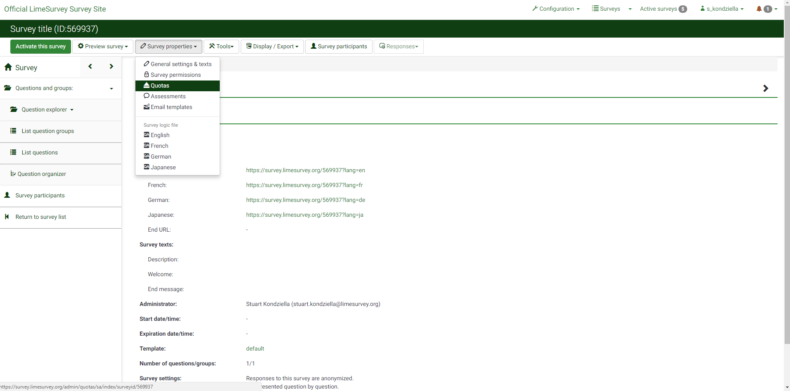
Task: Open the Configuration menu
Action: click(x=556, y=9)
